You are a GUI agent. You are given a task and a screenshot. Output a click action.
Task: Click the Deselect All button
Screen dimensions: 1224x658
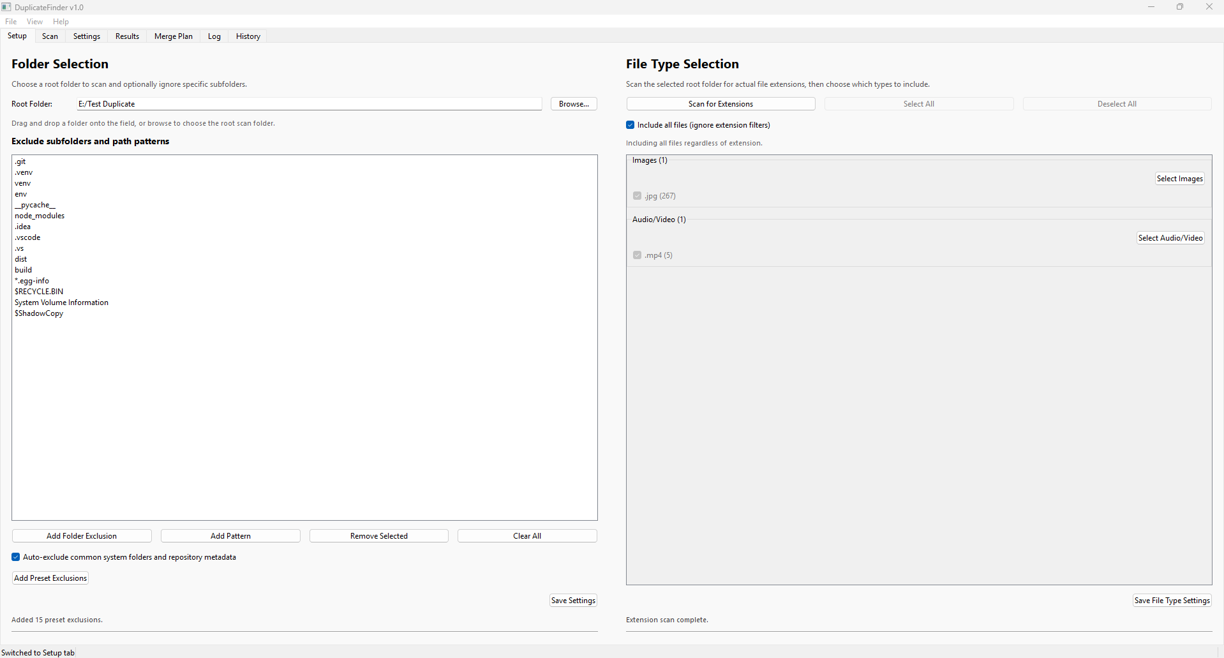(1117, 104)
